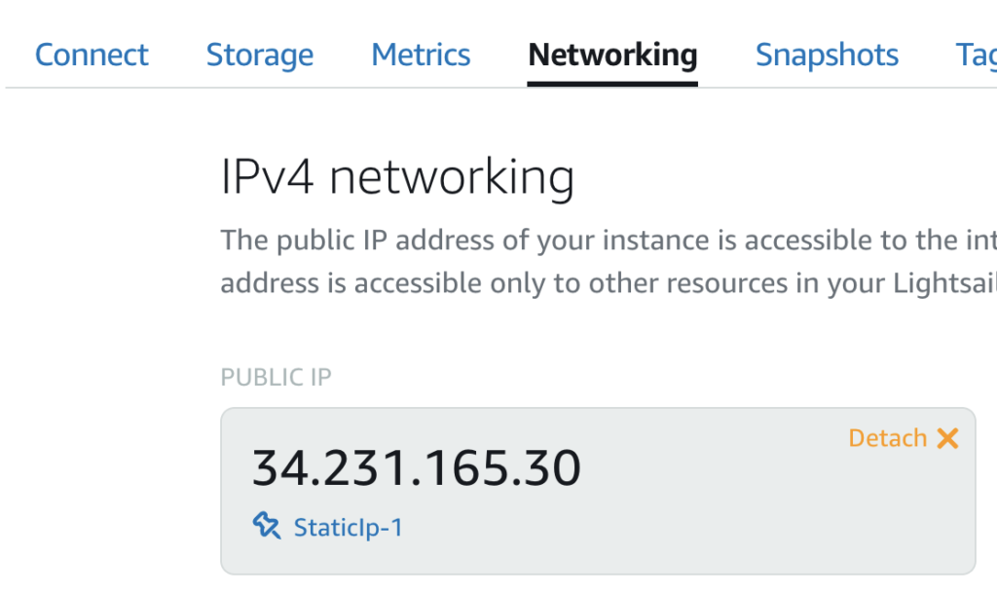Click the text line starting "The public IP"

(609, 241)
